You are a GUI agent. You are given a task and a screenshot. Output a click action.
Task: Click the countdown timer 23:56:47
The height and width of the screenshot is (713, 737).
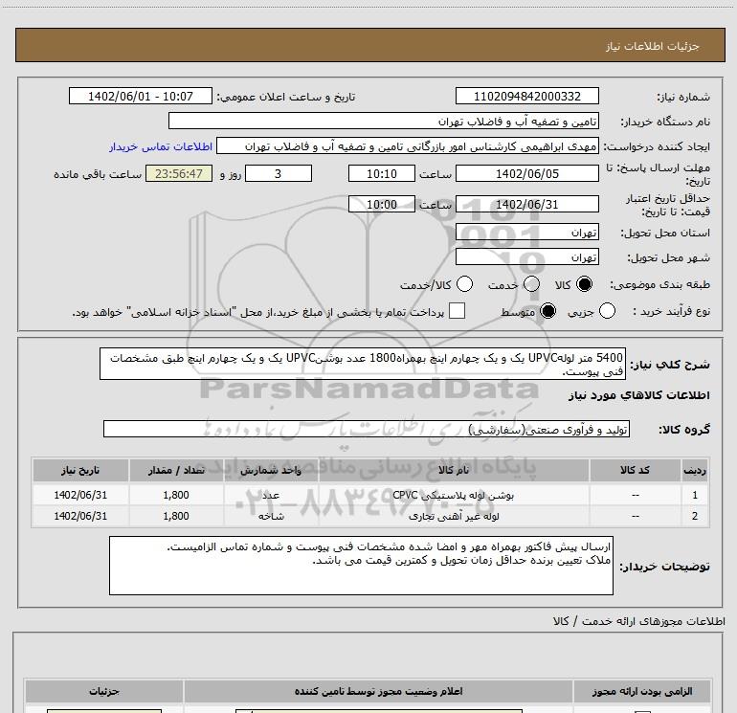(x=179, y=173)
